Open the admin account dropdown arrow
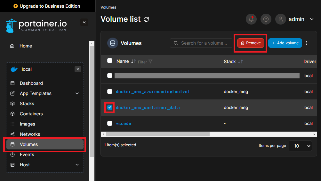321x181 pixels. tap(312, 19)
